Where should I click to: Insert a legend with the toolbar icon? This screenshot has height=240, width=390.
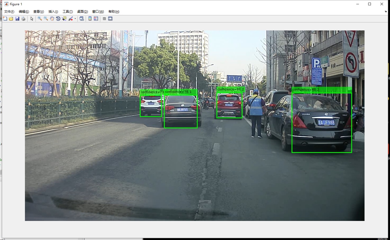click(x=96, y=19)
